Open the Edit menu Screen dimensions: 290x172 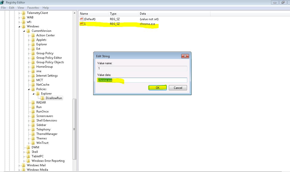pyautogui.click(x=12, y=8)
